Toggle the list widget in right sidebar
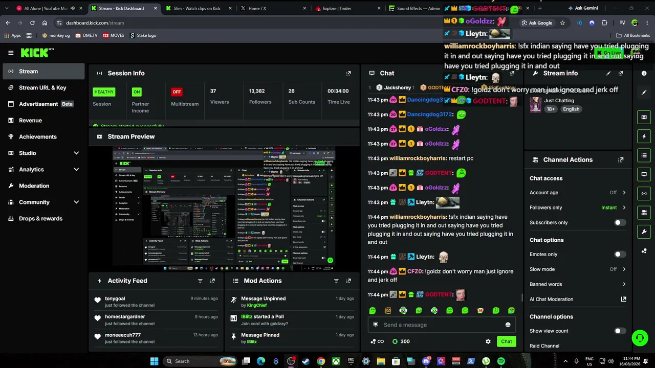The width and height of the screenshot is (655, 368). point(644,155)
